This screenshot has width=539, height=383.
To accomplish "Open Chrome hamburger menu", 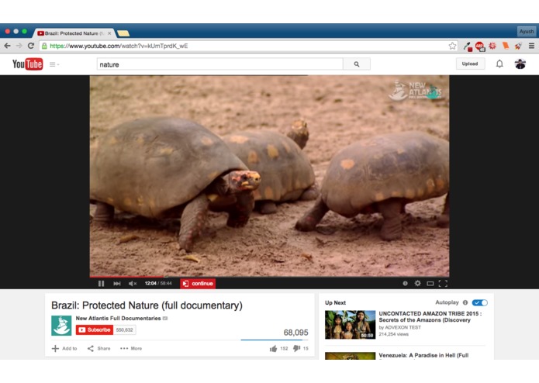I will (x=531, y=46).
